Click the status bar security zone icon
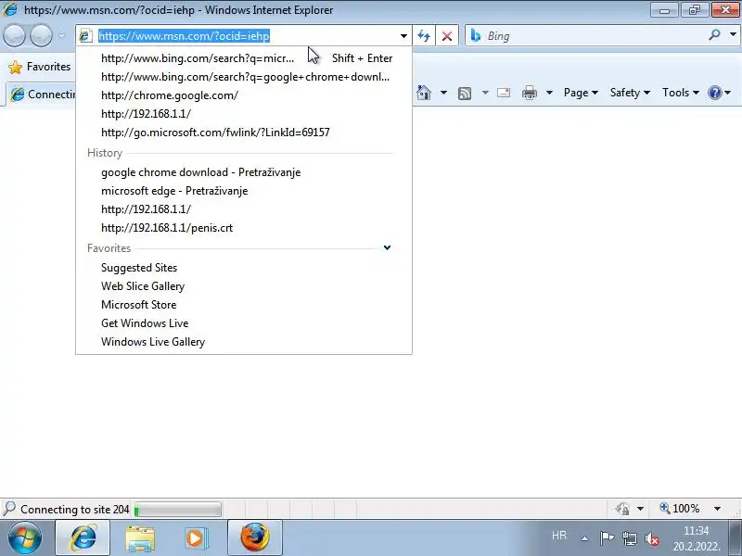This screenshot has height=556, width=742. click(x=623, y=509)
